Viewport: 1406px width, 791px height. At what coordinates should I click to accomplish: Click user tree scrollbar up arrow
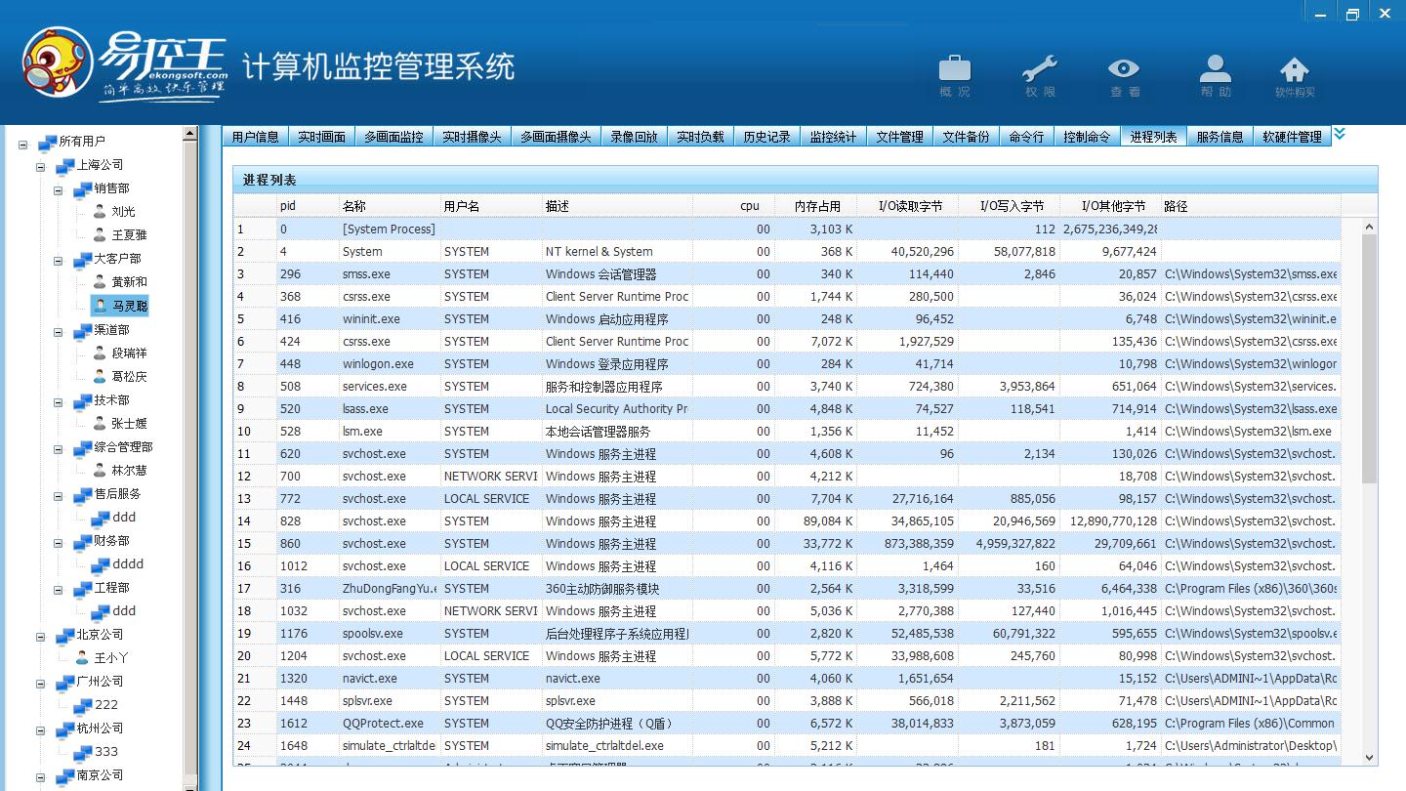(190, 133)
